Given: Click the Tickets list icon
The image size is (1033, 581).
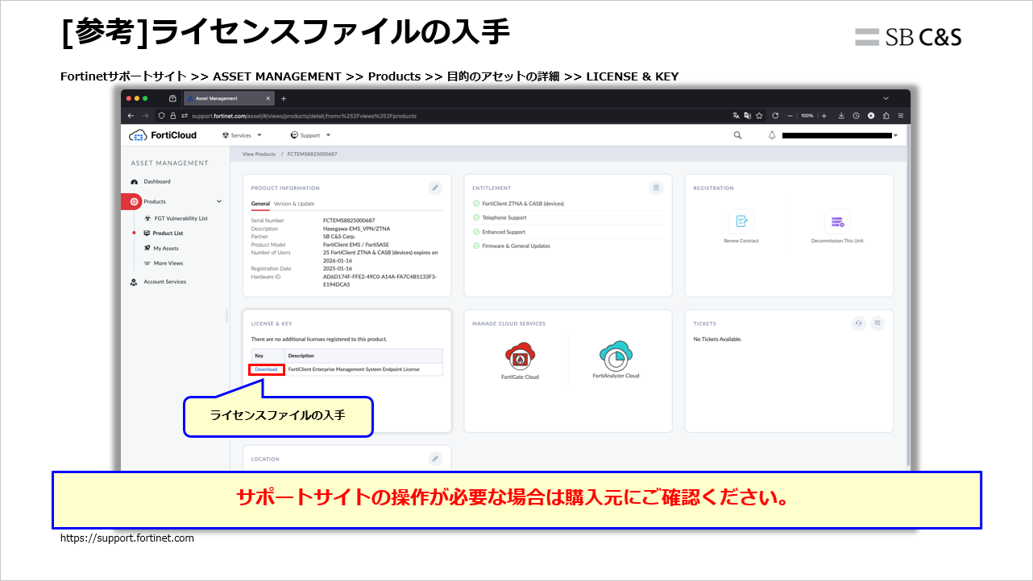Looking at the screenshot, I should (x=877, y=323).
